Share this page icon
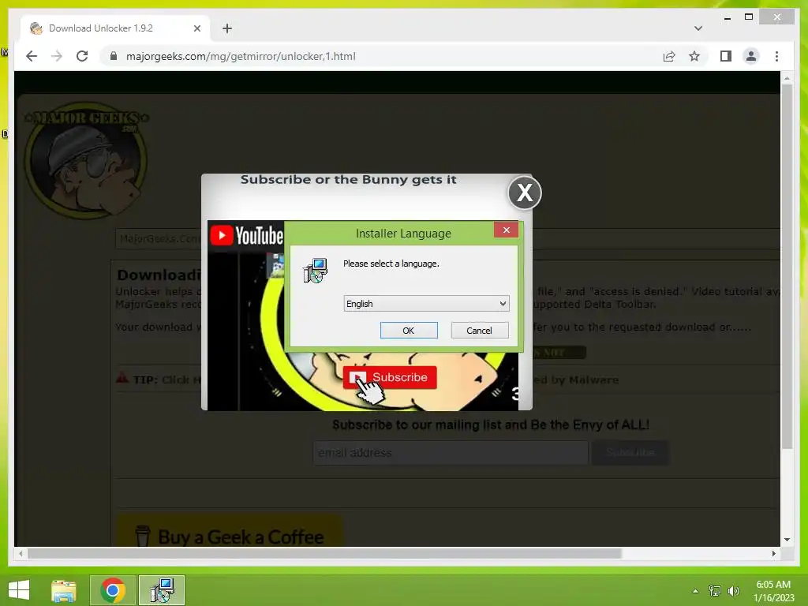808x606 pixels. point(669,56)
